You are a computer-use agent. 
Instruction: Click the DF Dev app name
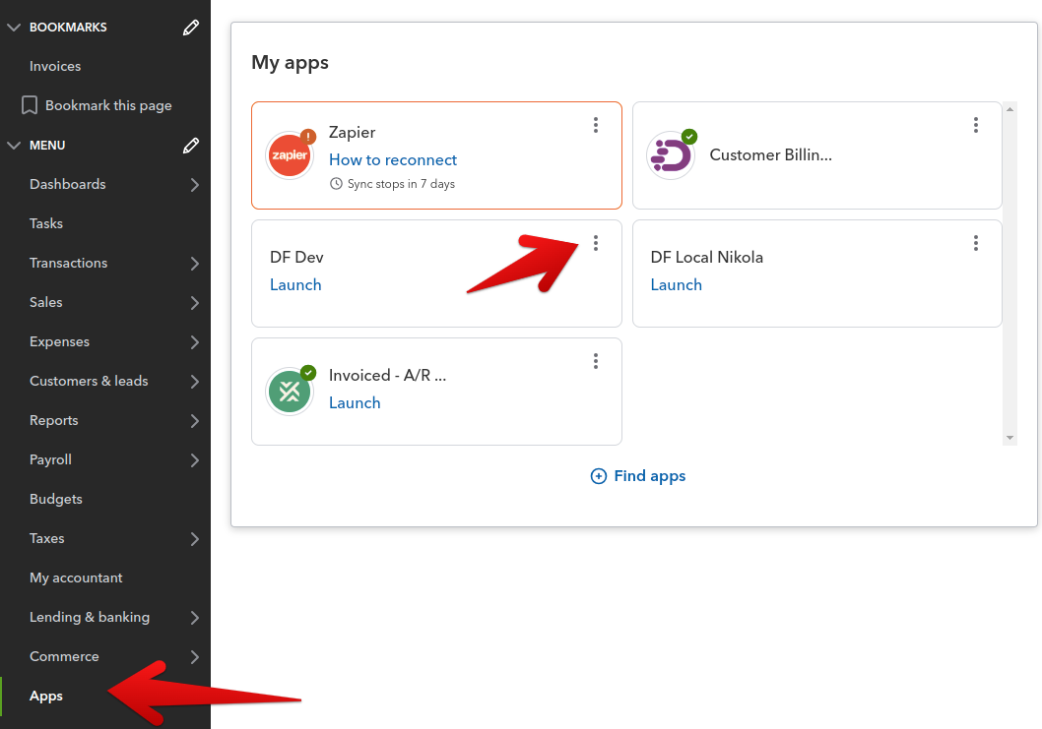tap(296, 257)
